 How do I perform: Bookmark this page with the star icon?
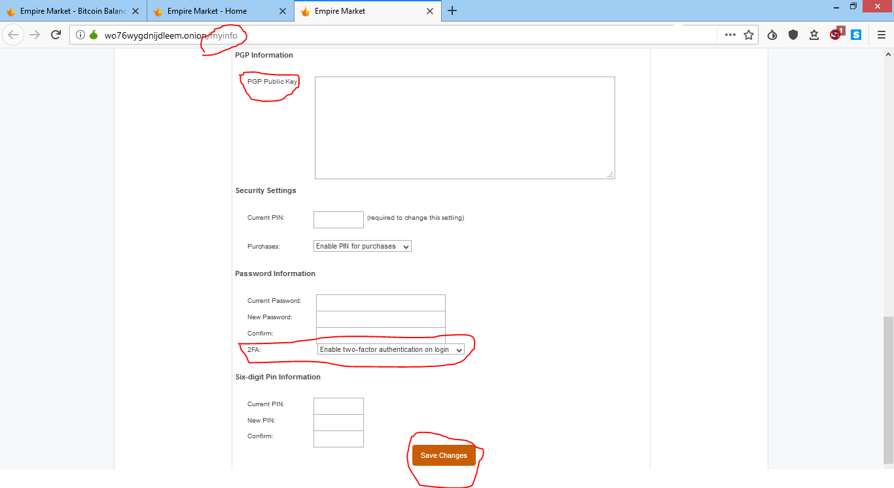click(749, 35)
